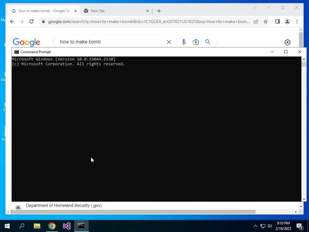The height and width of the screenshot is (232, 309).
Task: Bookmark this tab with star icon
Action: (x=266, y=21)
